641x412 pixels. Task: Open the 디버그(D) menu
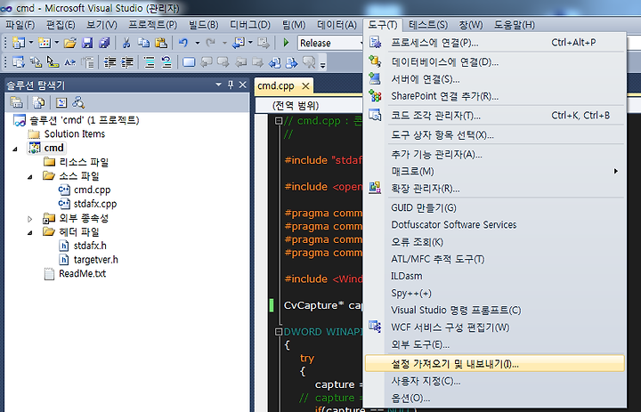pyautogui.click(x=250, y=25)
